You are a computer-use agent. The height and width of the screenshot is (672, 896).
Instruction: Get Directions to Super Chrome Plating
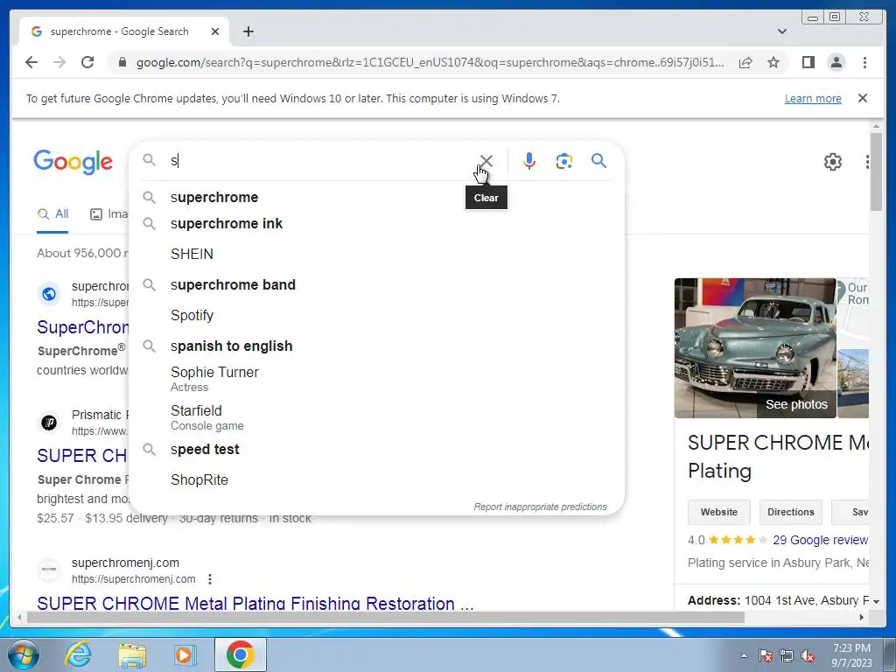pyautogui.click(x=790, y=512)
